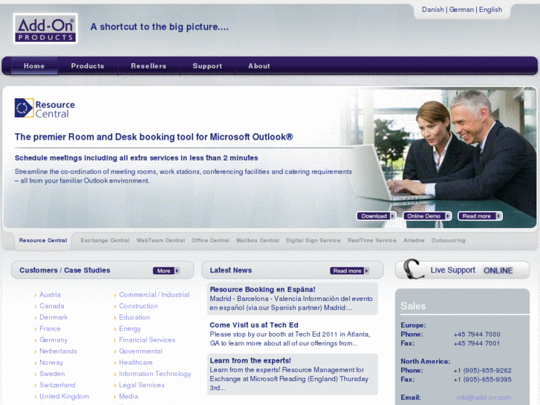This screenshot has width=540, height=405.
Task: Click the banner Read more button
Action: [x=480, y=216]
